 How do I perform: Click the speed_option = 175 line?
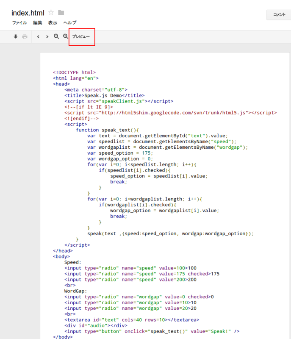click(120, 153)
